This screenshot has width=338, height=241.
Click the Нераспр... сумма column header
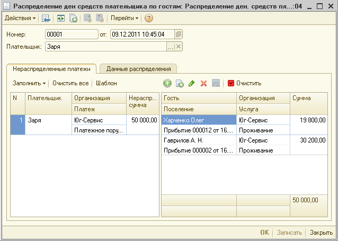pos(143,103)
